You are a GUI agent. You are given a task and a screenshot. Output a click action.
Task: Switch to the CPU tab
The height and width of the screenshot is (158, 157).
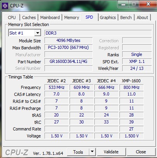click(12, 17)
